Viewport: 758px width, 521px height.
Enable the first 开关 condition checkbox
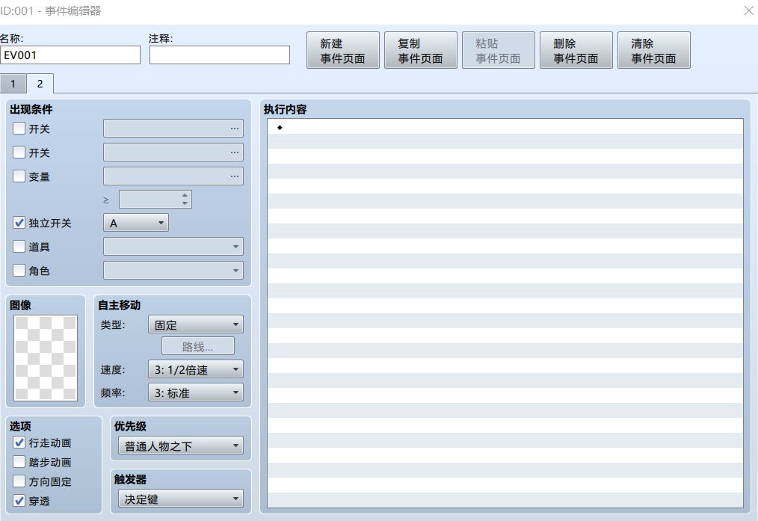[19, 129]
